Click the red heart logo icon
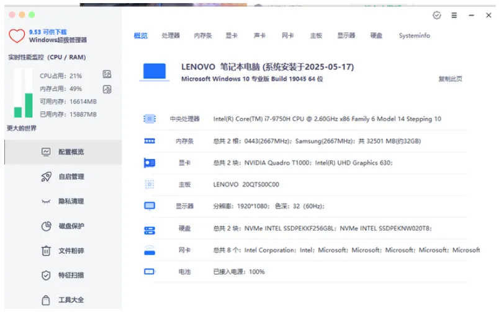This screenshot has width=499, height=312. click(x=17, y=35)
